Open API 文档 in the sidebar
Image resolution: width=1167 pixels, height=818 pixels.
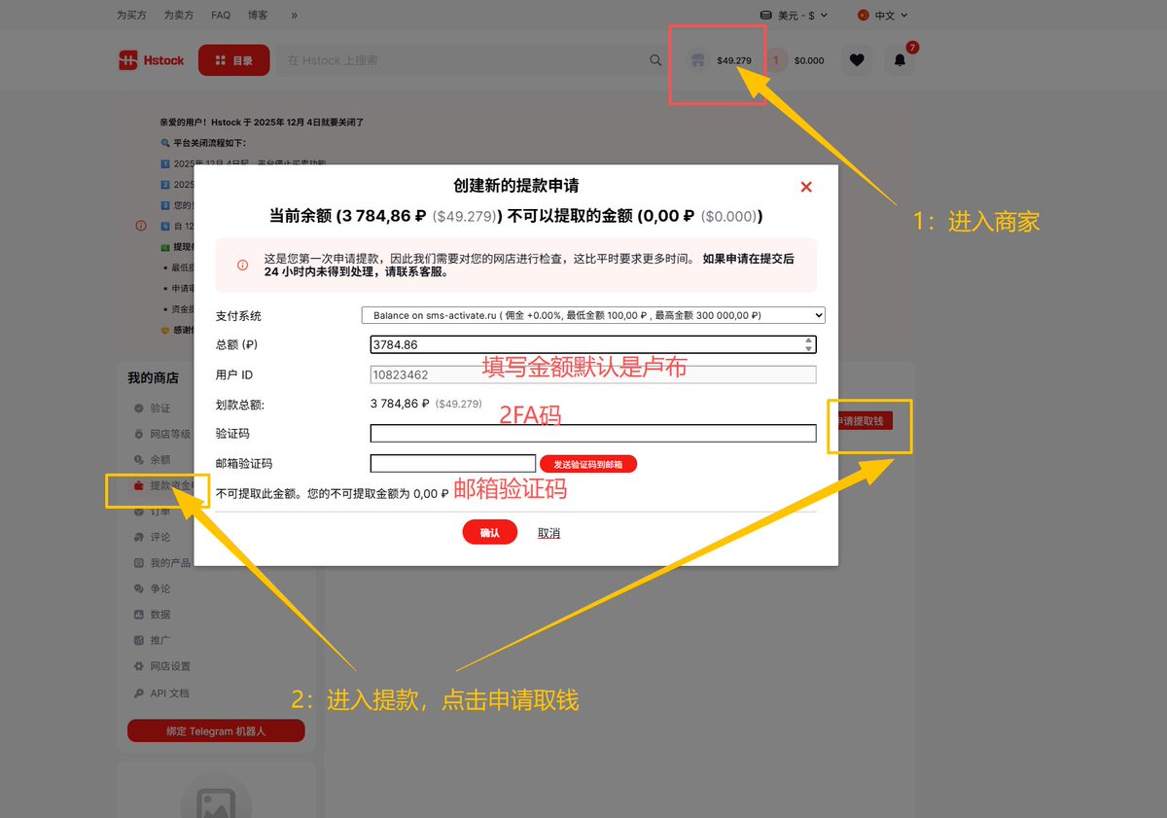[x=169, y=694]
